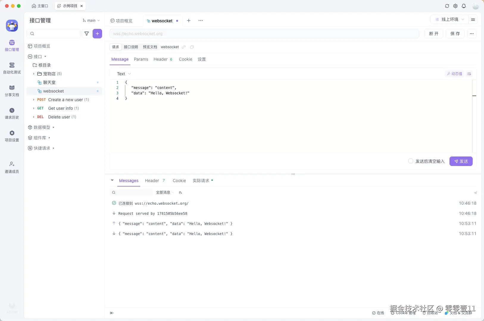Expand the 宠物店 folder
484x321 pixels.
(34, 74)
